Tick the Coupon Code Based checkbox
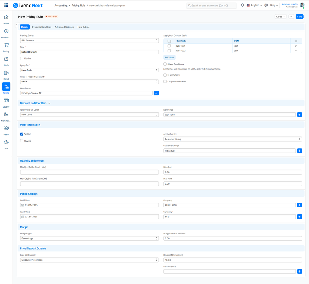 click(x=165, y=82)
